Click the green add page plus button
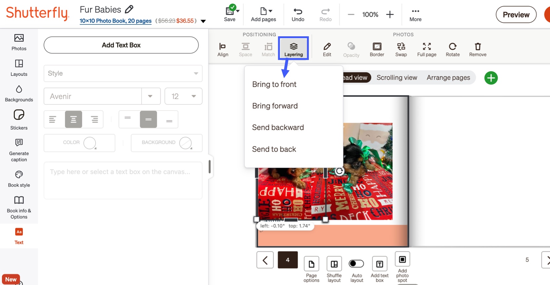 pyautogui.click(x=491, y=78)
